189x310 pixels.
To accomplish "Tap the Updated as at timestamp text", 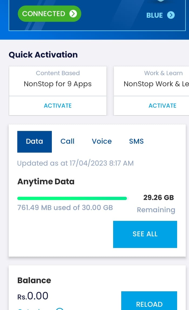I will coord(76,163).
